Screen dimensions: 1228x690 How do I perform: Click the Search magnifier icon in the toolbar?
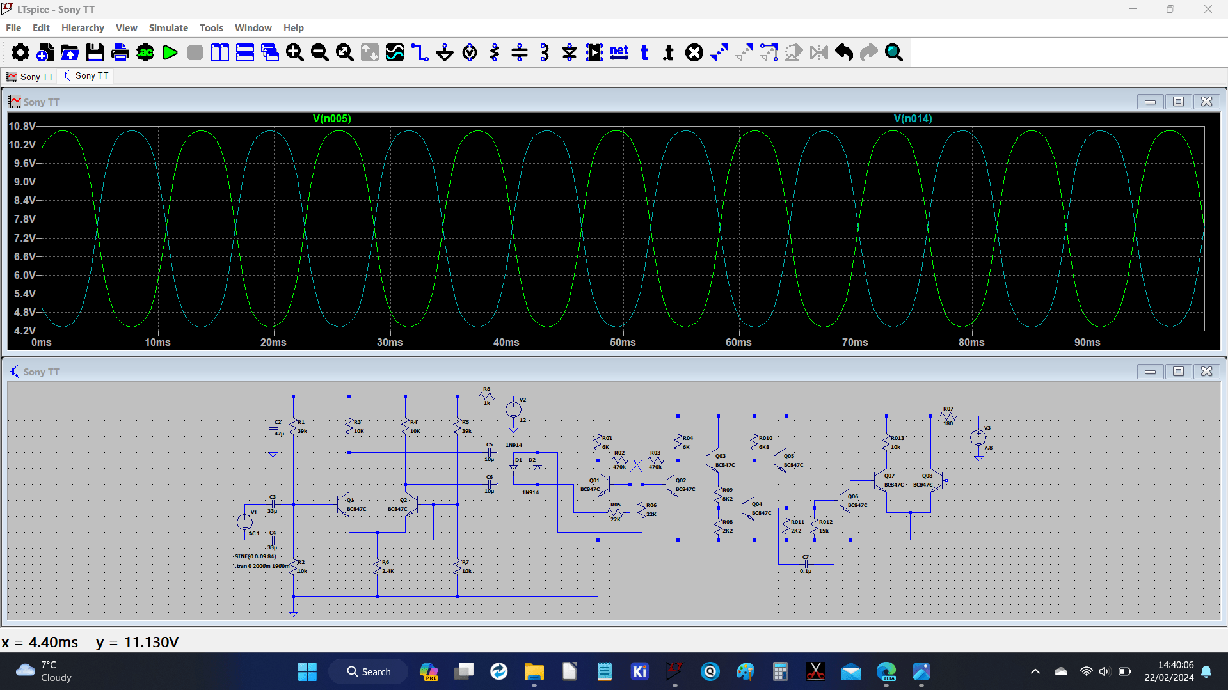894,52
